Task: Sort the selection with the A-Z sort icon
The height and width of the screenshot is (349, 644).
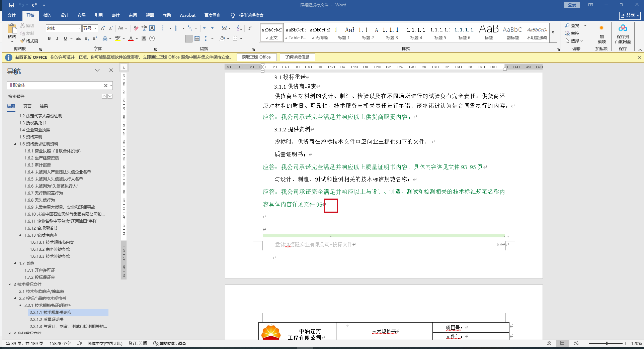Action: pos(239,28)
